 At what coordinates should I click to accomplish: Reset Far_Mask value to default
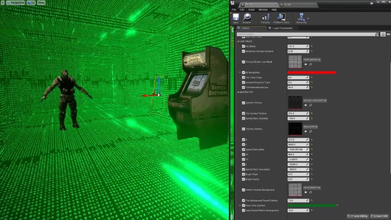click(x=312, y=46)
